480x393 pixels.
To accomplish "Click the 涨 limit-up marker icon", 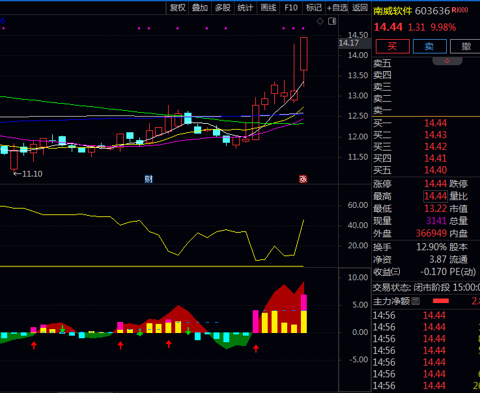I will click(302, 179).
